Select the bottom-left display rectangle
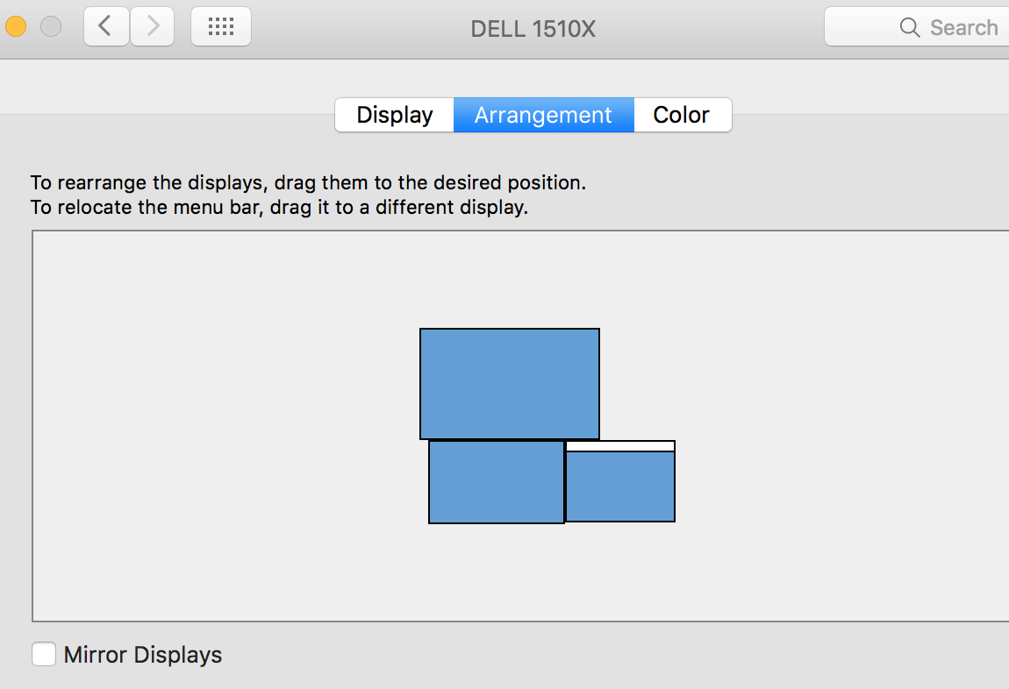This screenshot has height=689, width=1009. pos(496,481)
